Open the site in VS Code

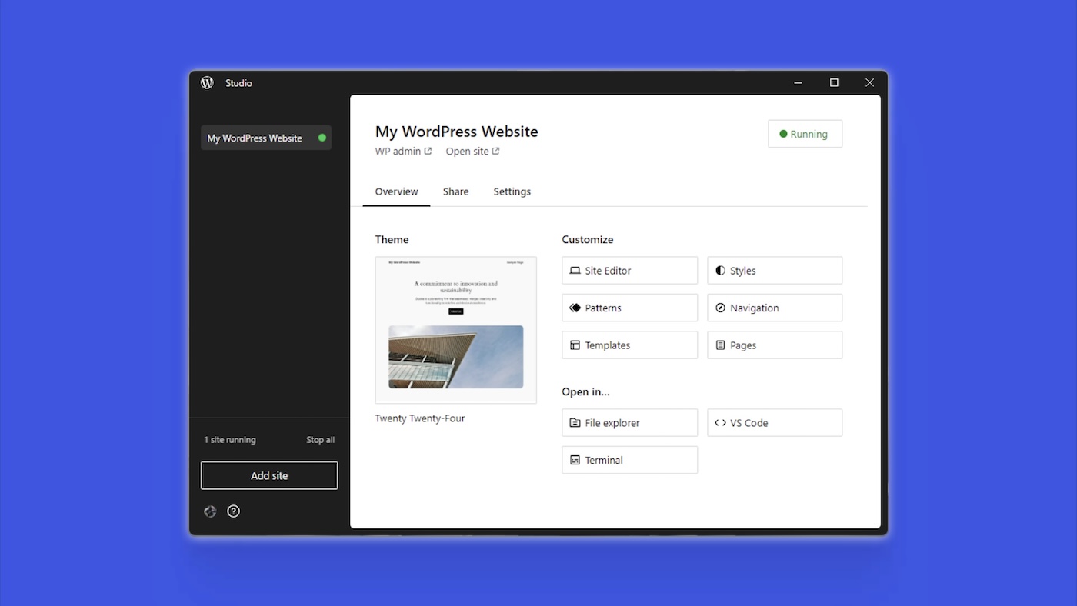tap(775, 423)
